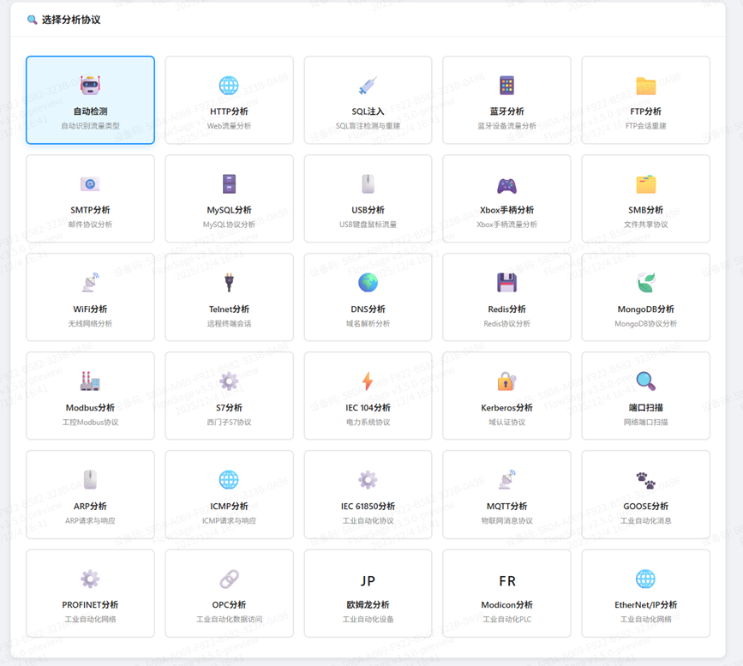Click the padlock icon for Kerberos分析
Image resolution: width=743 pixels, height=666 pixels.
506,381
